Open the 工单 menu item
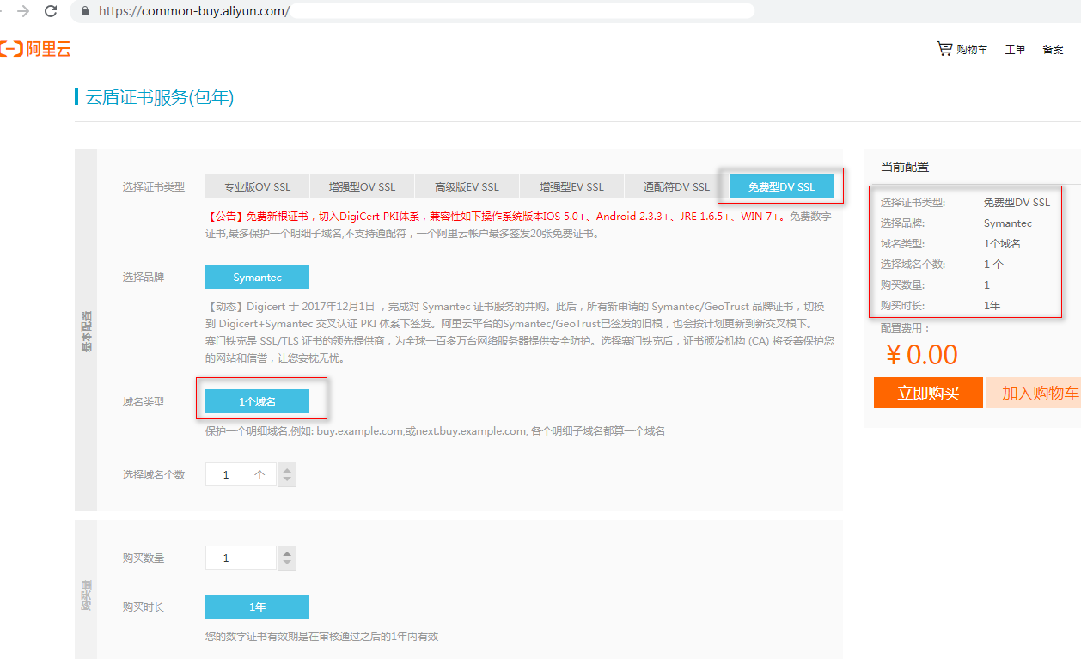The width and height of the screenshot is (1081, 659). click(x=1015, y=49)
